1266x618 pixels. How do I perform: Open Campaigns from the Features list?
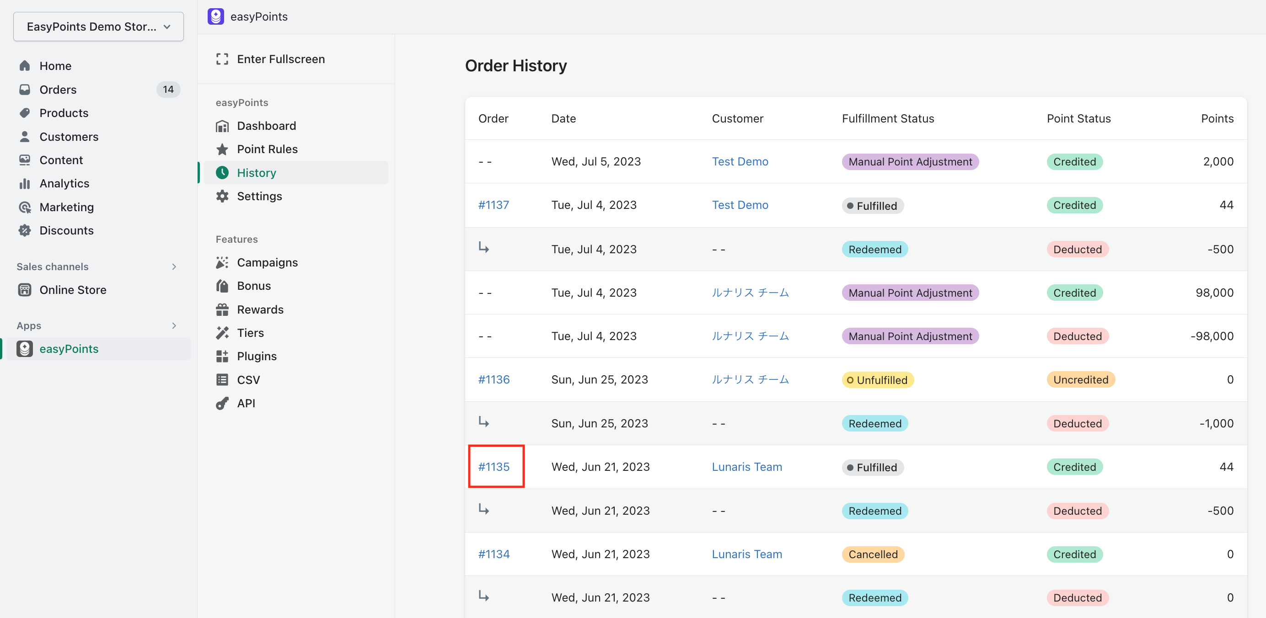click(x=267, y=262)
